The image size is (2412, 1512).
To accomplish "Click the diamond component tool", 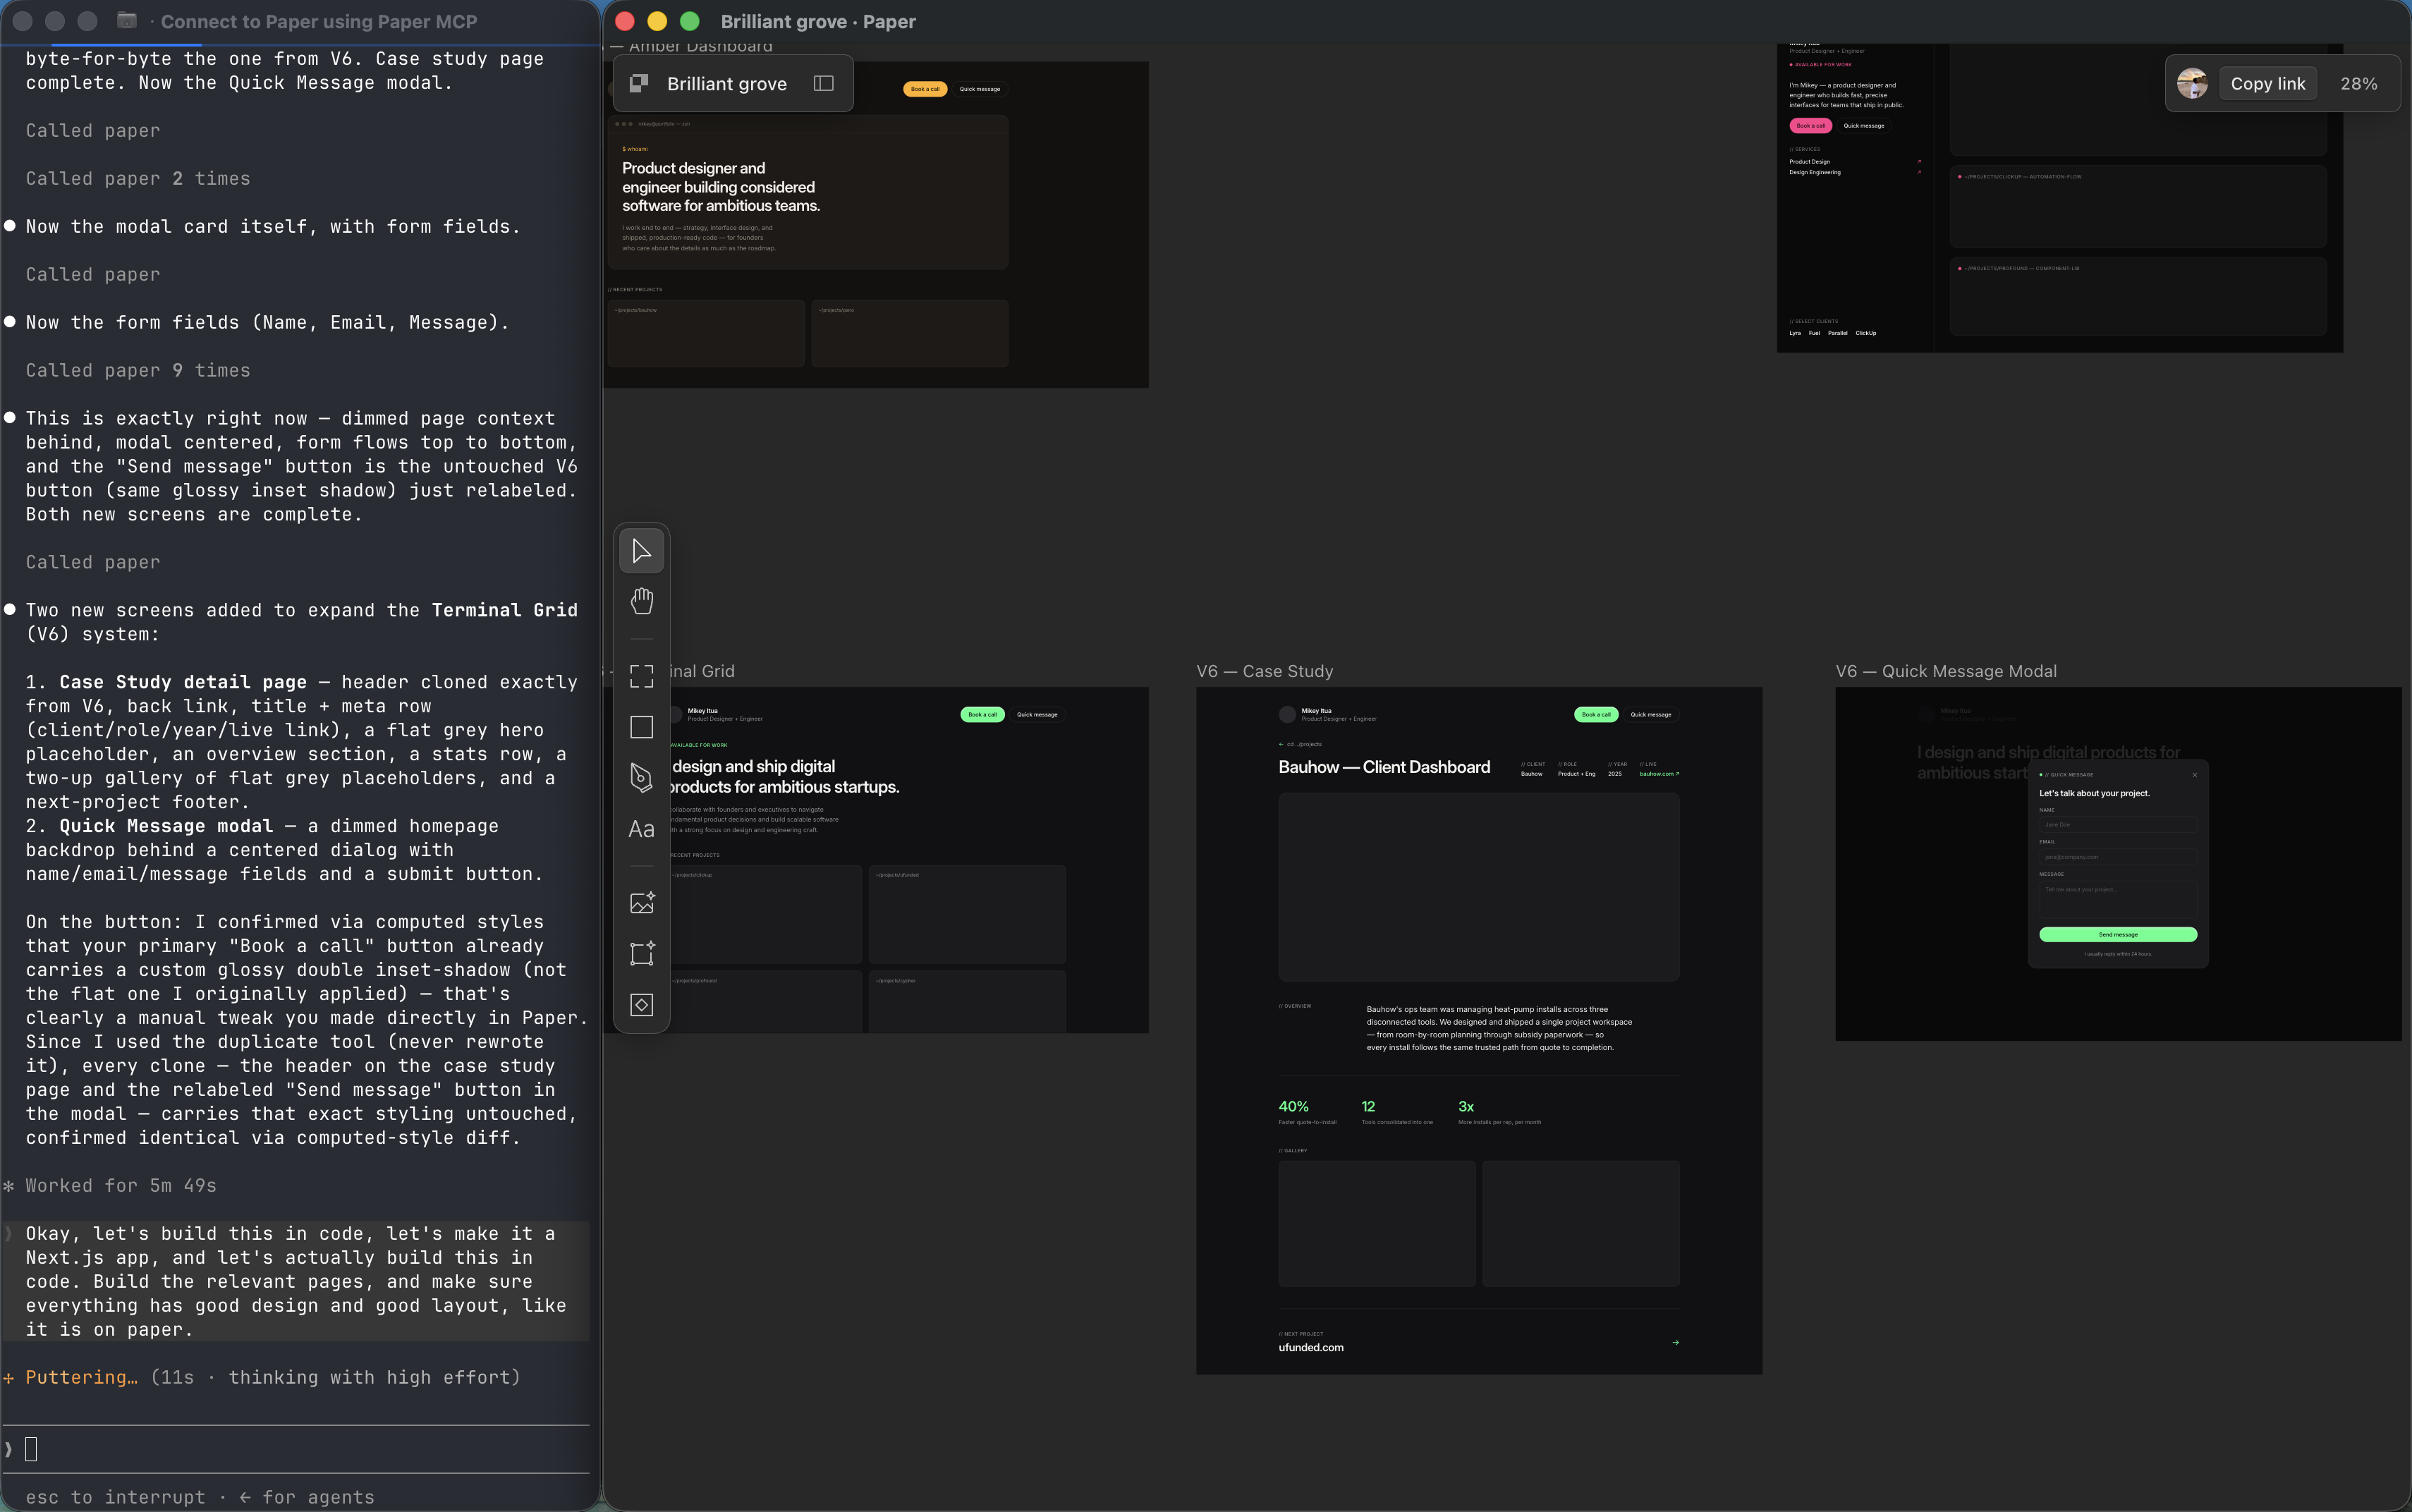I will point(641,1005).
